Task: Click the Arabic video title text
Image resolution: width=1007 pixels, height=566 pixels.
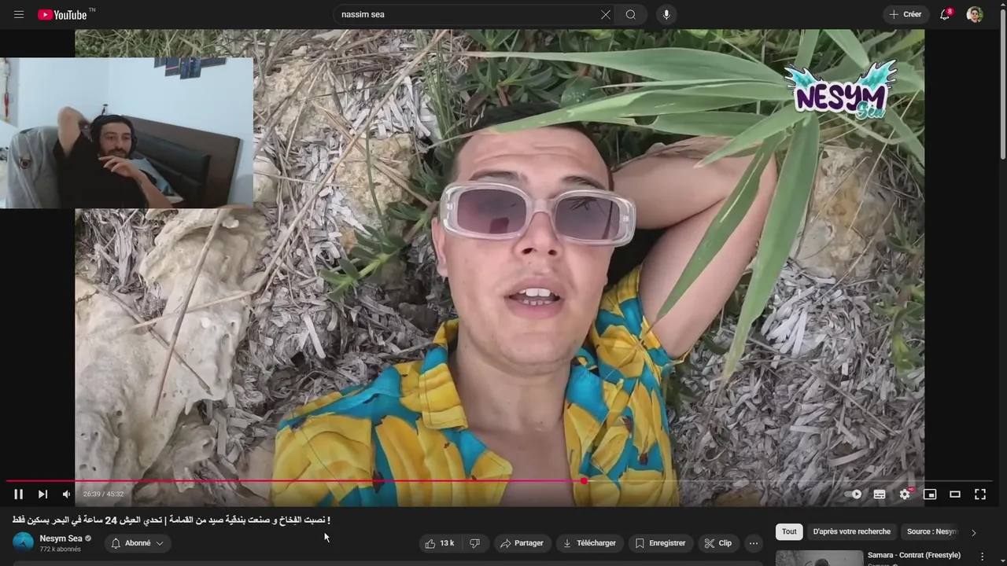Action: coord(172,520)
